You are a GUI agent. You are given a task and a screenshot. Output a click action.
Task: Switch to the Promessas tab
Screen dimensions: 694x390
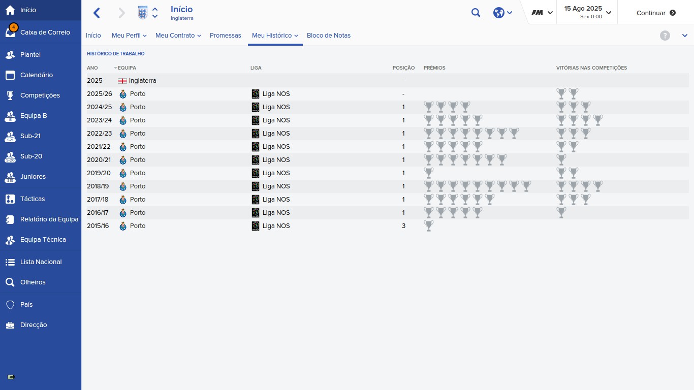226,36
